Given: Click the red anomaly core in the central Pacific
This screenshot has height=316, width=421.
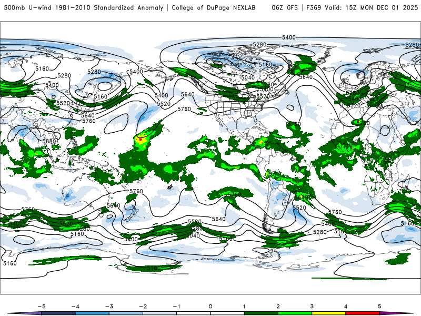Looking at the screenshot, I should [141, 139].
